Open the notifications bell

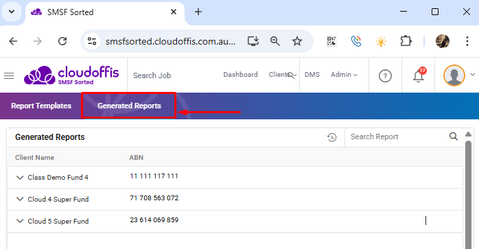click(x=419, y=75)
